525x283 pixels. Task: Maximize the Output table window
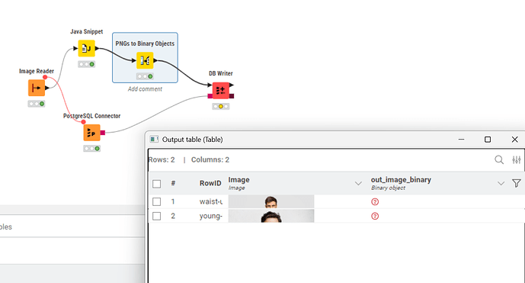click(x=488, y=140)
